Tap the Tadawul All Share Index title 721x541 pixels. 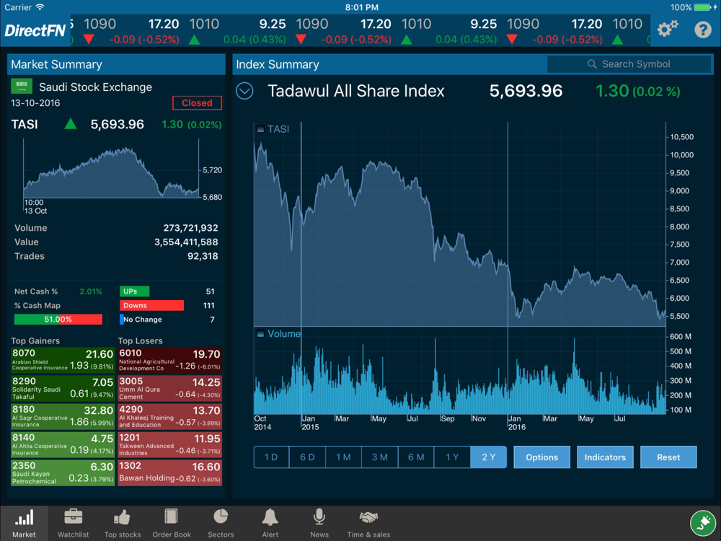coord(356,91)
